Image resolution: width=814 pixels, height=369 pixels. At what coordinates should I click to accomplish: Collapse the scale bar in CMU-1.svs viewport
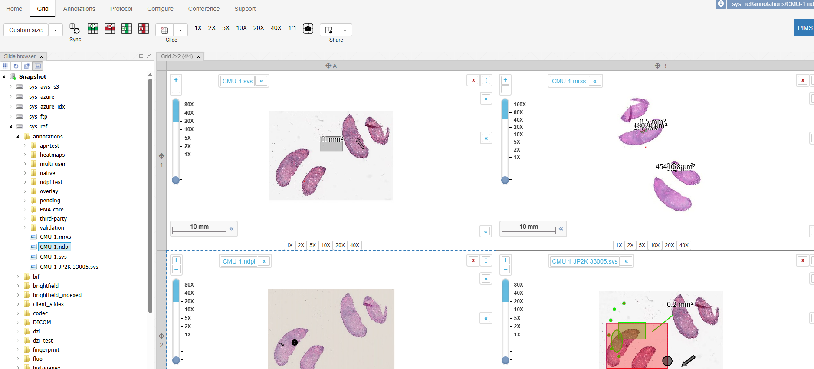[x=232, y=229]
